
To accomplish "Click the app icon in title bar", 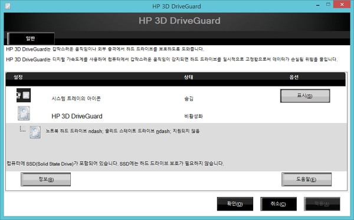I will tap(8, 6).
